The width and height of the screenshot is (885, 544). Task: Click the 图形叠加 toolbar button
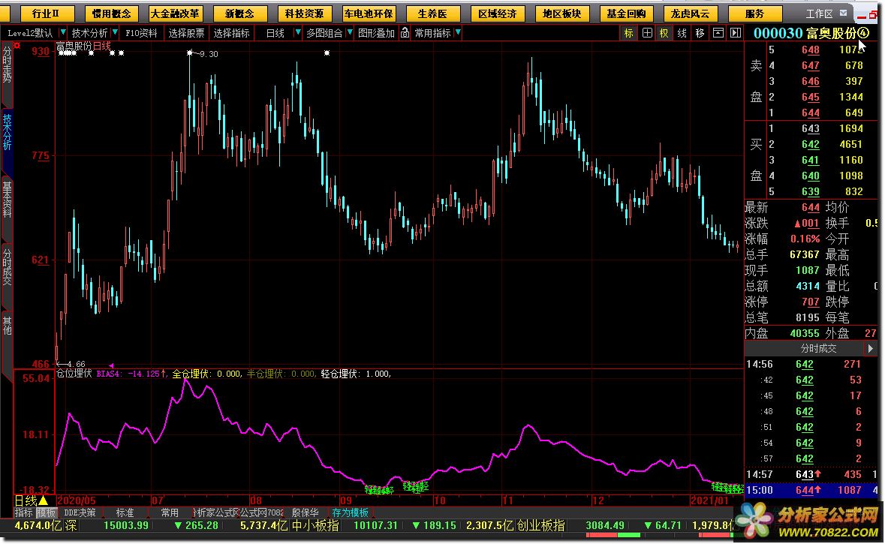point(377,33)
